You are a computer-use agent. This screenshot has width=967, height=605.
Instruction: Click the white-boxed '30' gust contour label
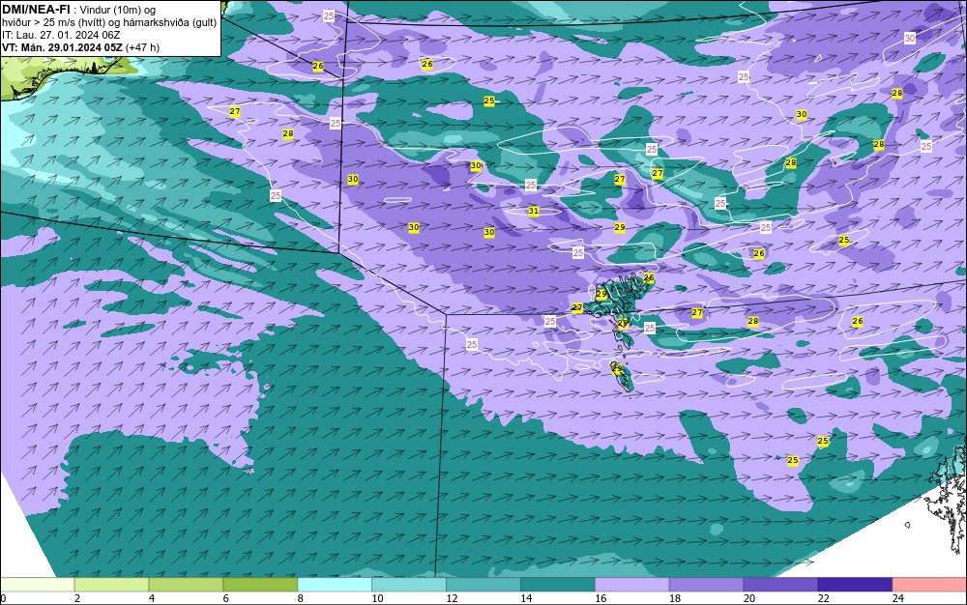(910, 39)
